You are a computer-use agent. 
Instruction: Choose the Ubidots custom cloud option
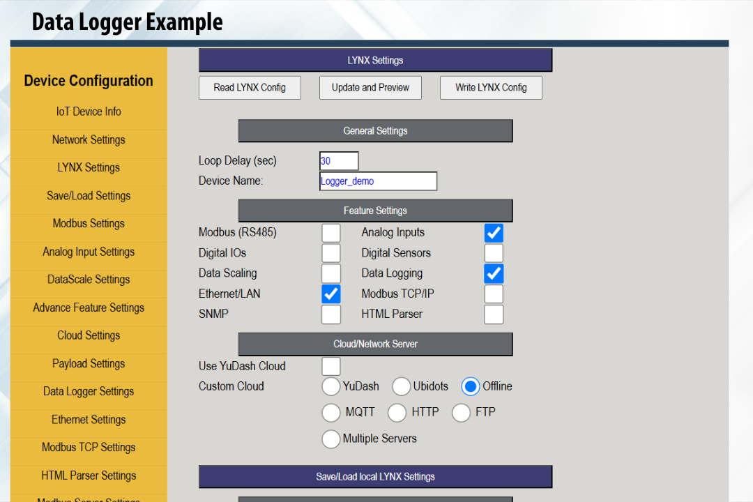[x=402, y=386]
